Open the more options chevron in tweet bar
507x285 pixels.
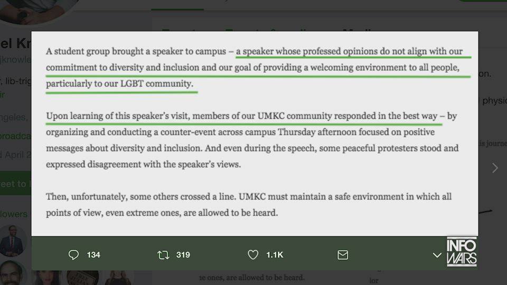437,255
